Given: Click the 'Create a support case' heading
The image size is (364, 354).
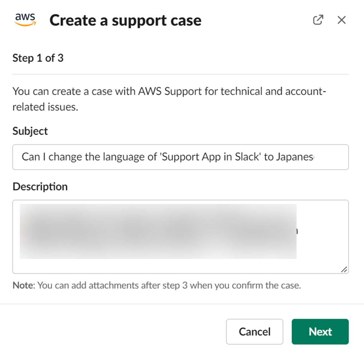Looking at the screenshot, I should click(125, 20).
